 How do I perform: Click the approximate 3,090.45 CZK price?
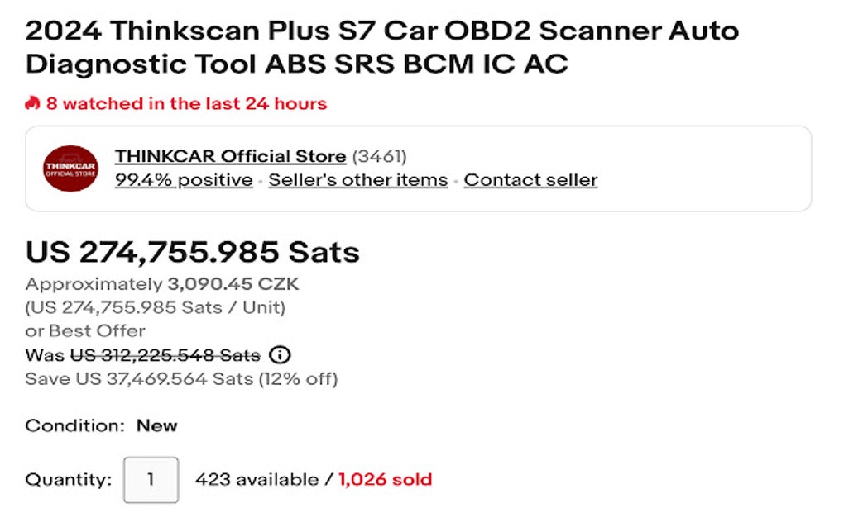pos(233,284)
